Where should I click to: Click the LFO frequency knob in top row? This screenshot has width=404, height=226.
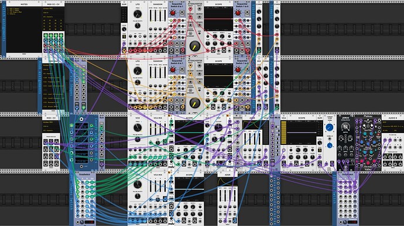[138, 14]
